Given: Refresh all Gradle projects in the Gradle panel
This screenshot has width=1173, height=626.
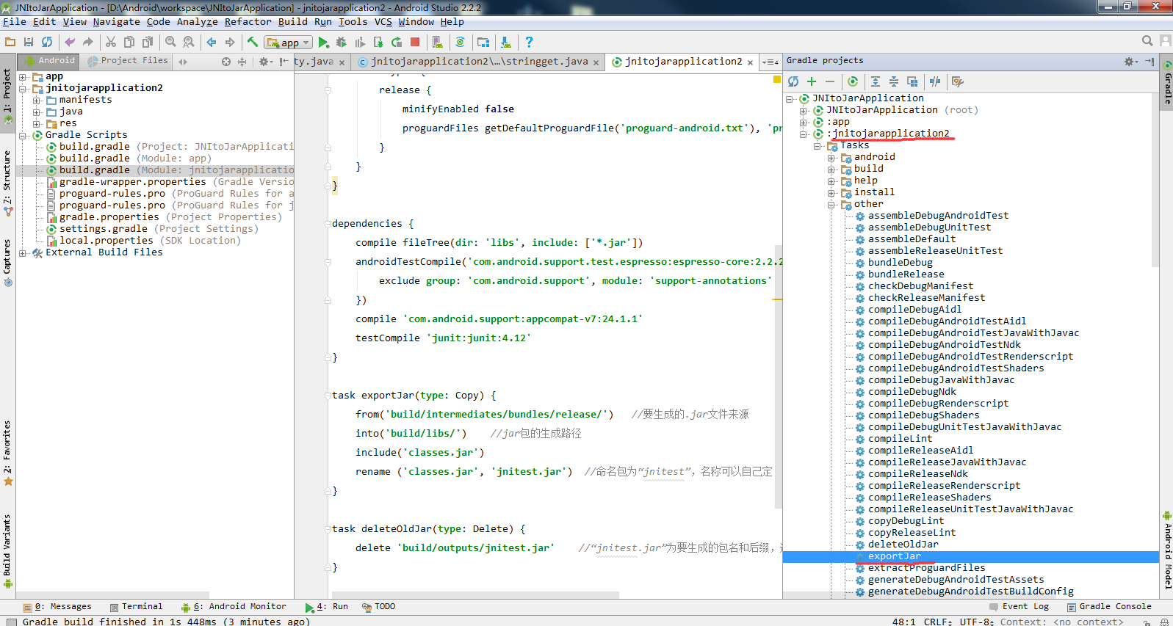Looking at the screenshot, I should (x=793, y=81).
